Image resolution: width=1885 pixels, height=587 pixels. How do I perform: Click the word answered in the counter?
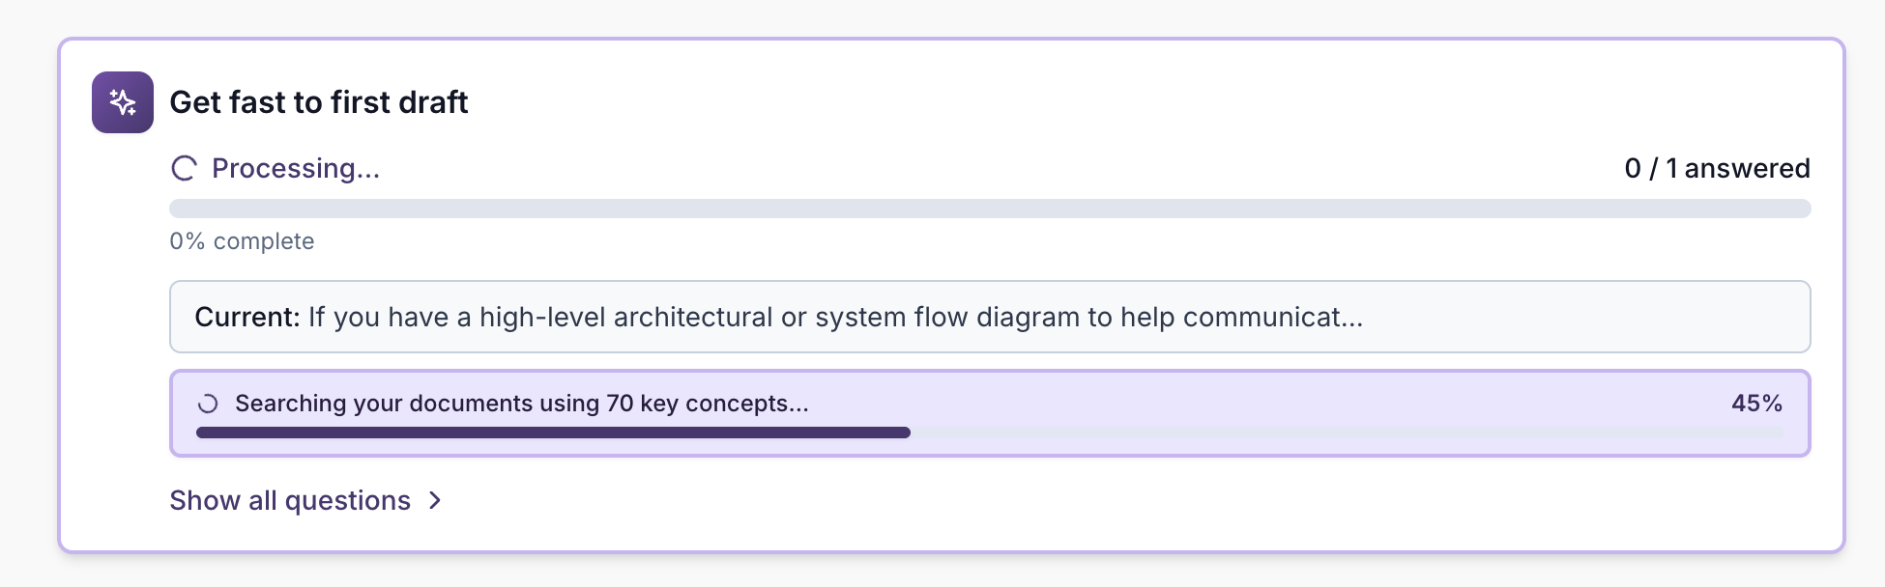[x=1747, y=169]
